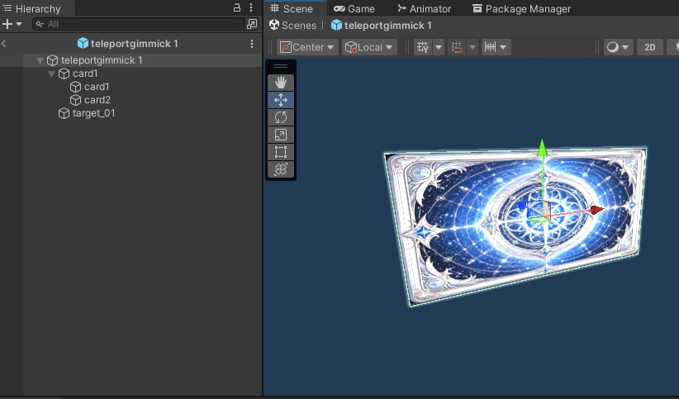Screen dimensions: 679x399
Task: Open Hierarchy panel options menu
Action: tap(251, 7)
